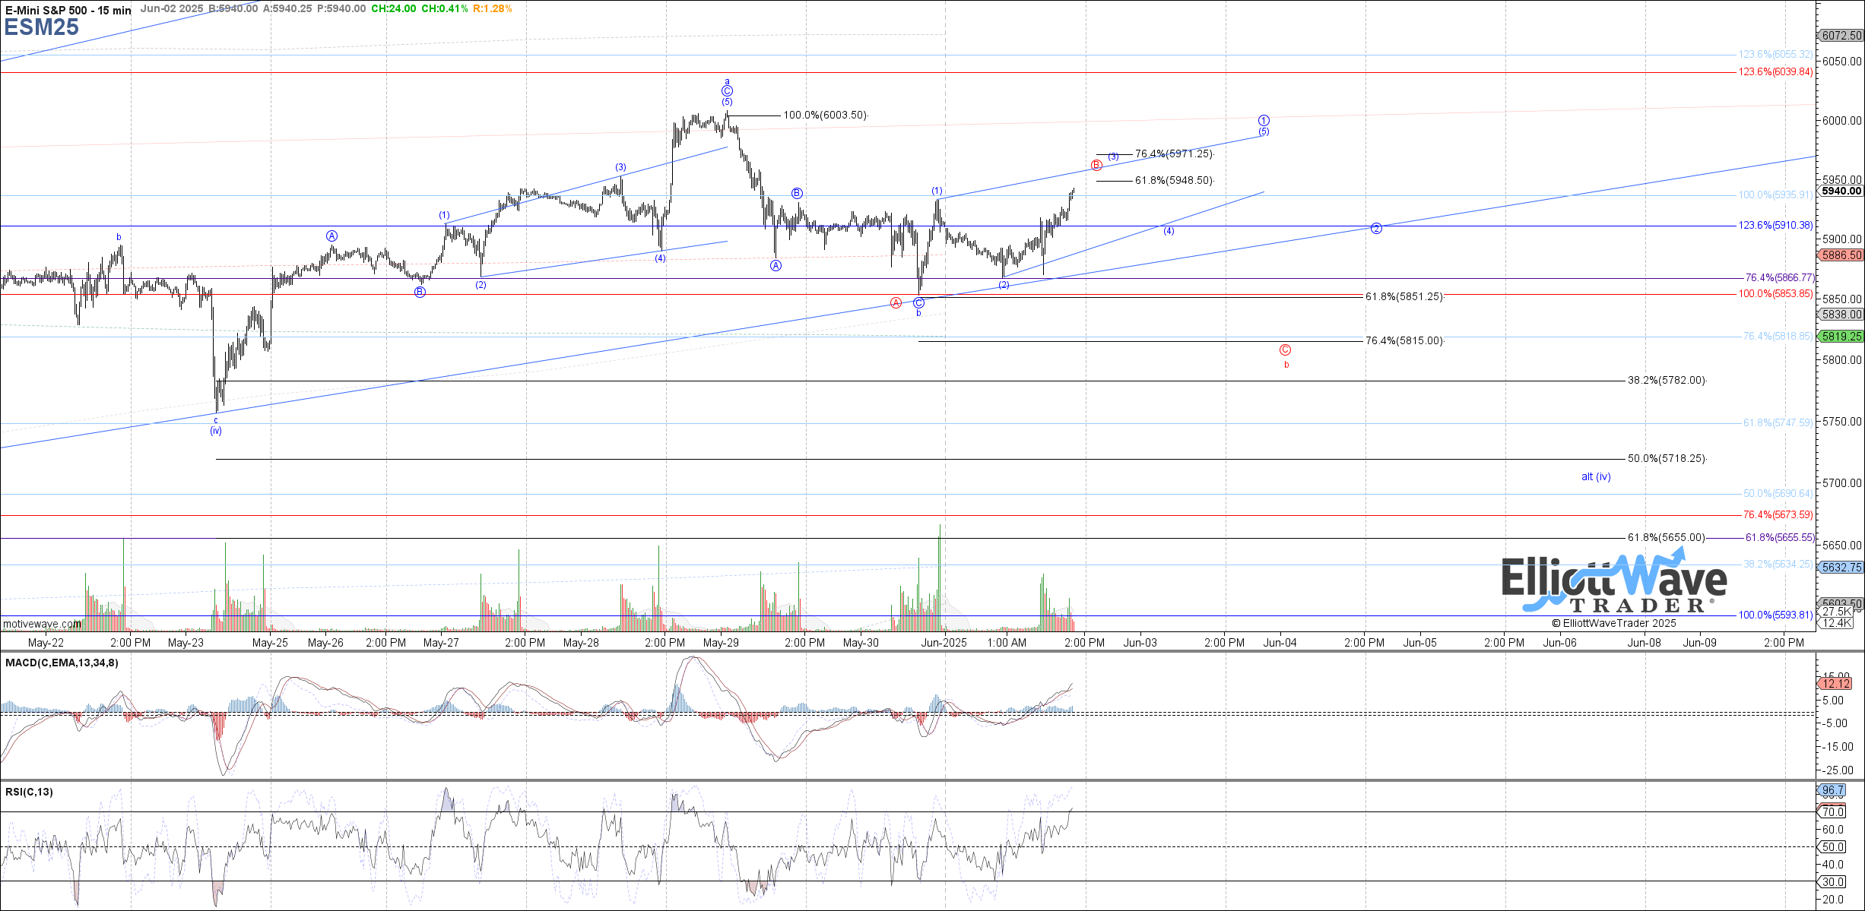
Task: Select the blue circled 1 wave marker
Action: tap(1264, 121)
